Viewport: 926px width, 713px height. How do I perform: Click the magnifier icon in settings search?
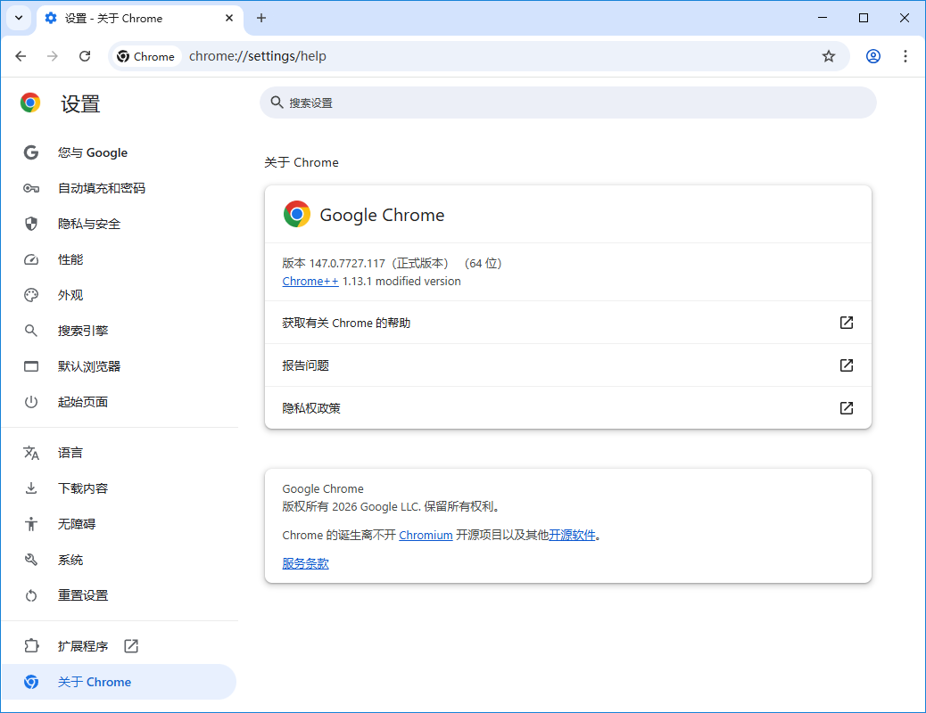tap(277, 102)
